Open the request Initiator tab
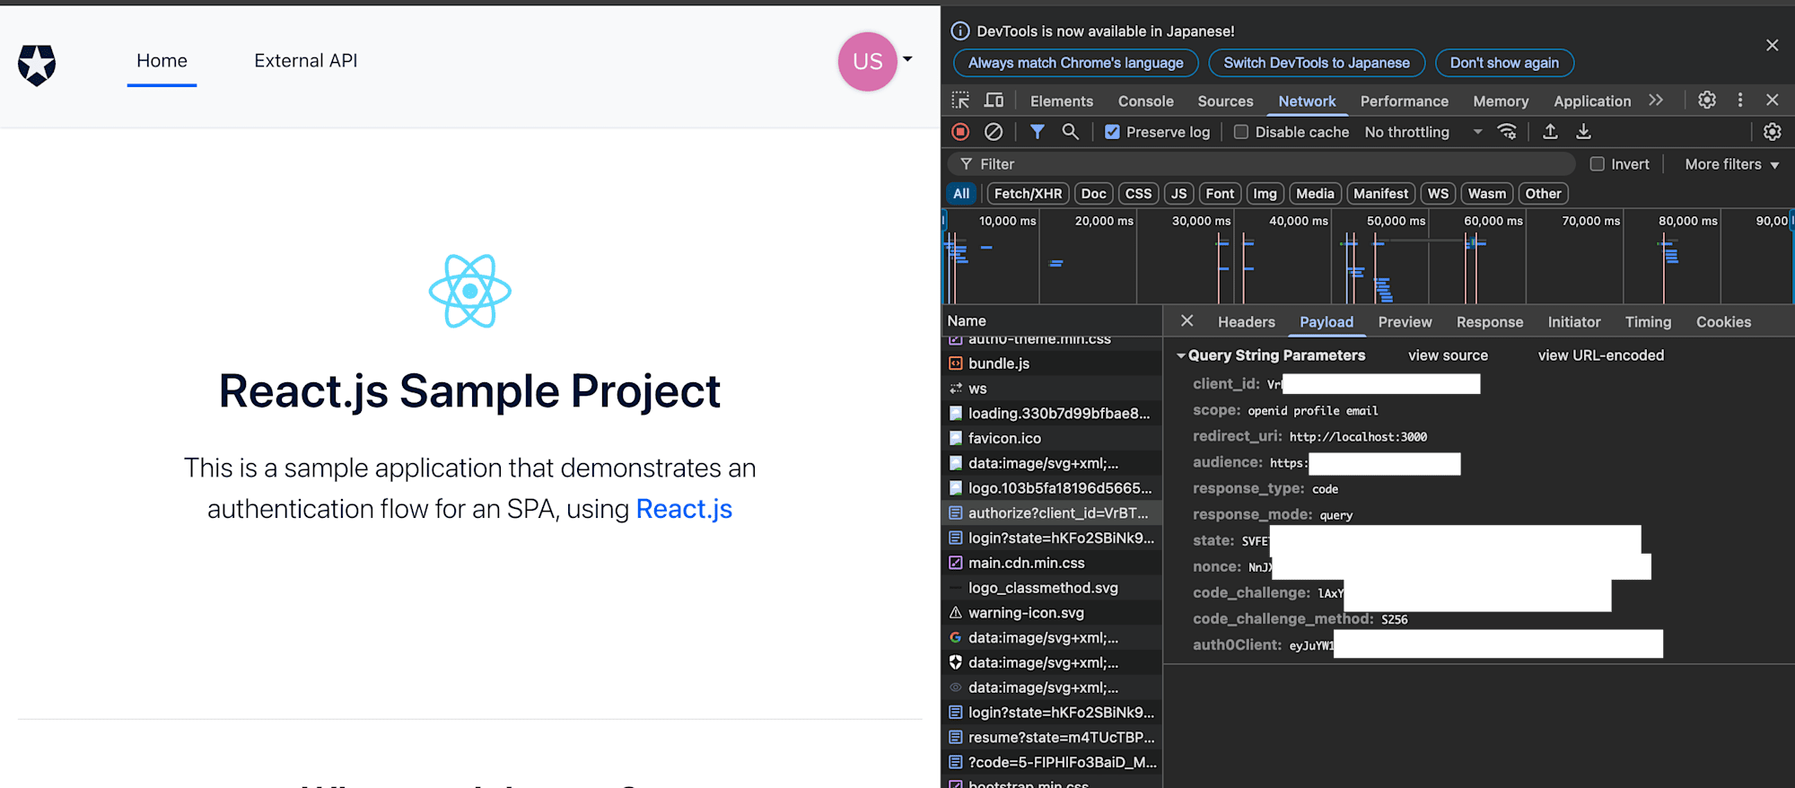1795x788 pixels. (1574, 322)
